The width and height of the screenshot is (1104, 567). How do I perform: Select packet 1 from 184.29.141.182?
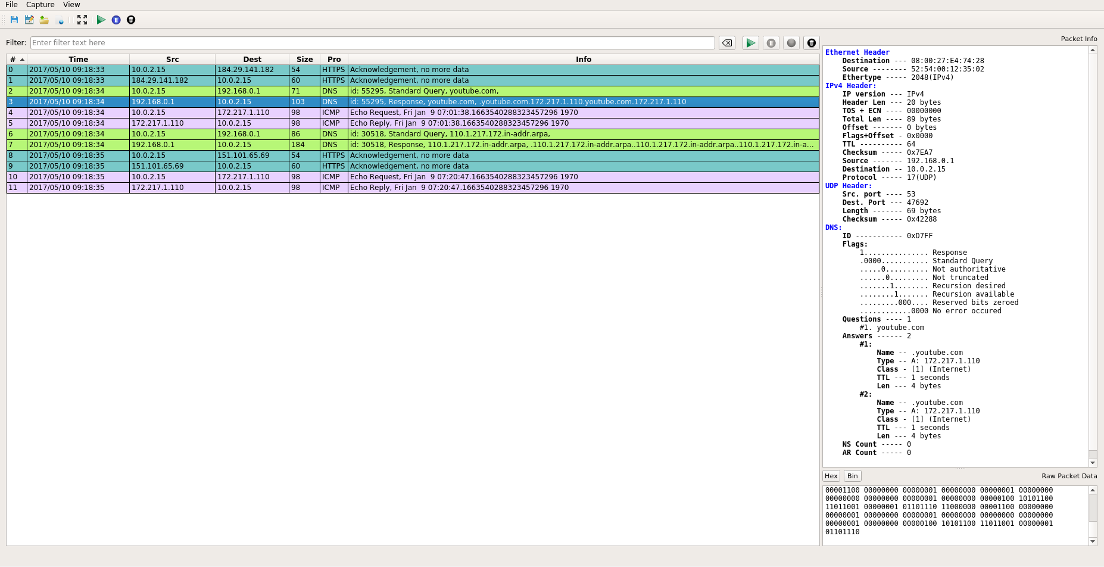coord(413,80)
